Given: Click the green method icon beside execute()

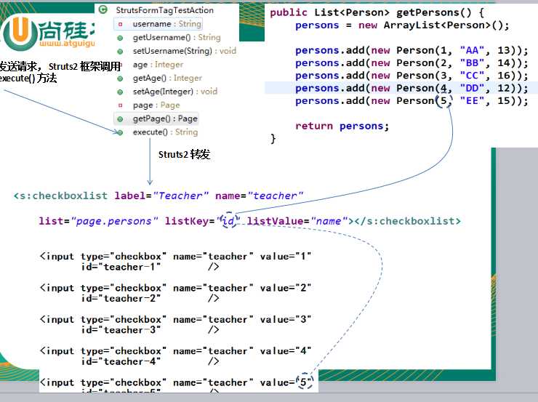Looking at the screenshot, I should pyautogui.click(x=120, y=132).
